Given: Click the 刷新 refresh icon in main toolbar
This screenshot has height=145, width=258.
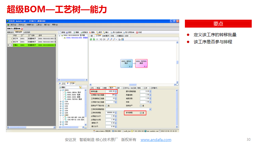Looking at the screenshot, I should coord(74,32).
